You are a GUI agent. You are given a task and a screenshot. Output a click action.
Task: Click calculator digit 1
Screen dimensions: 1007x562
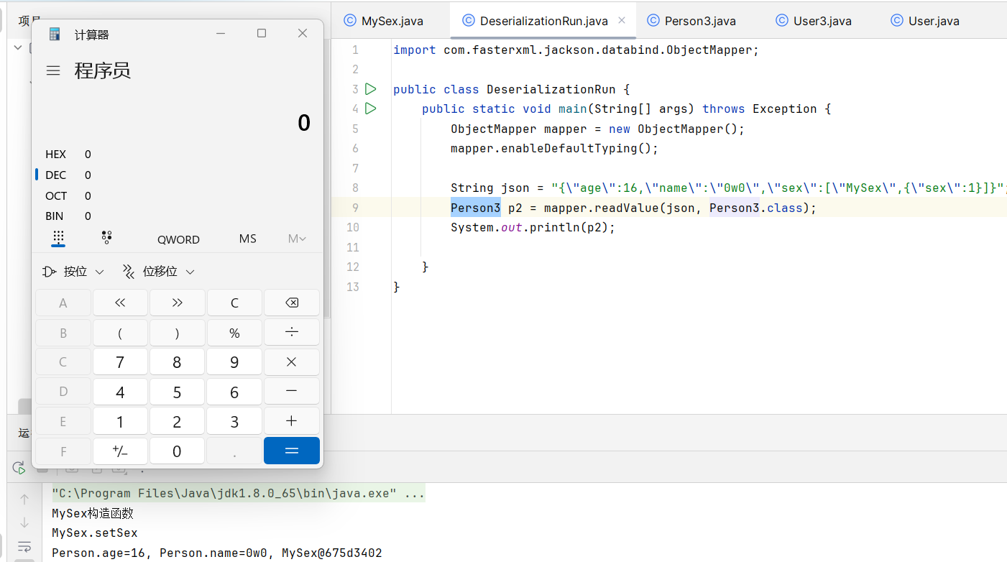tap(120, 421)
